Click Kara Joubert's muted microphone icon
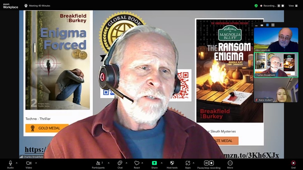Screen dimensions: 303x170 (x=256, y=100)
